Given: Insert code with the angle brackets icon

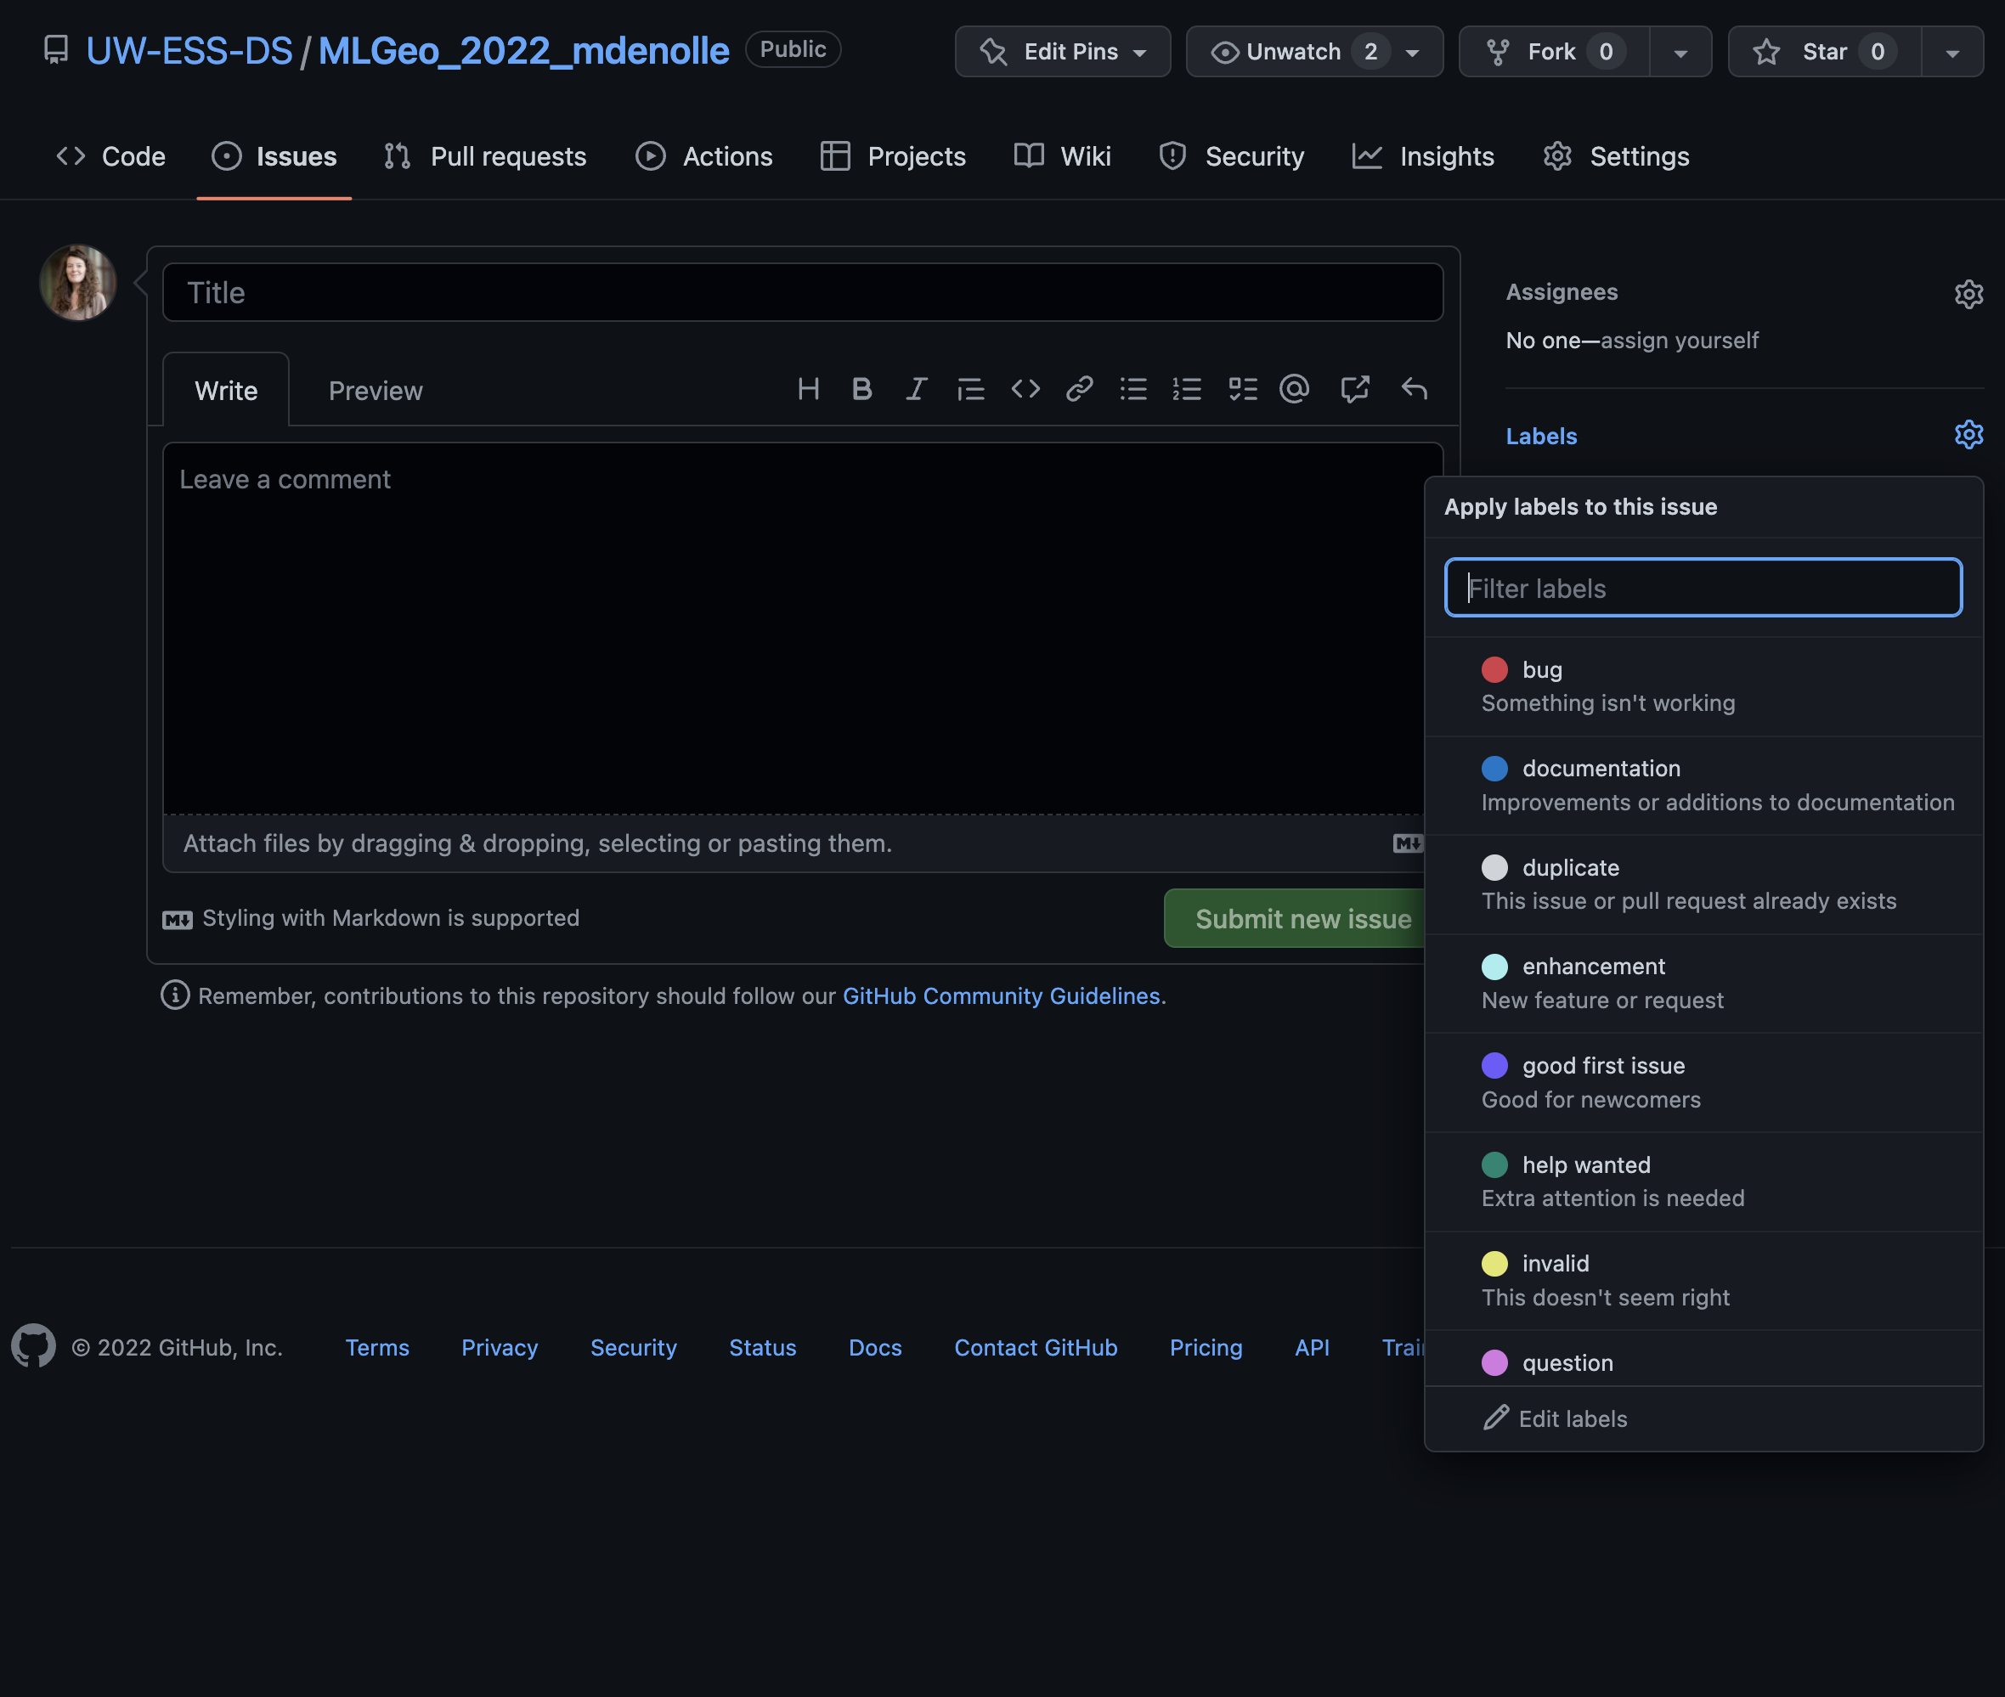Looking at the screenshot, I should click(1025, 389).
